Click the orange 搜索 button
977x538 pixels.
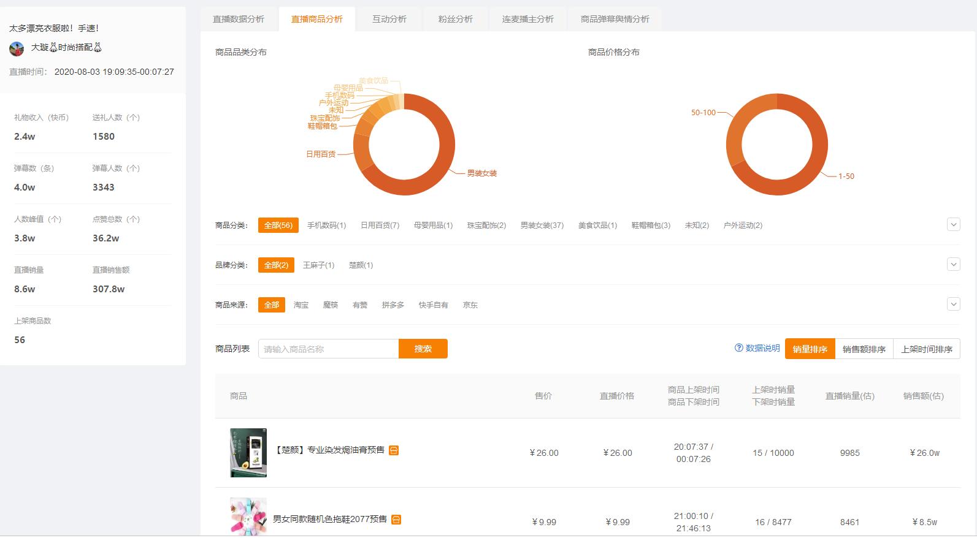[423, 349]
